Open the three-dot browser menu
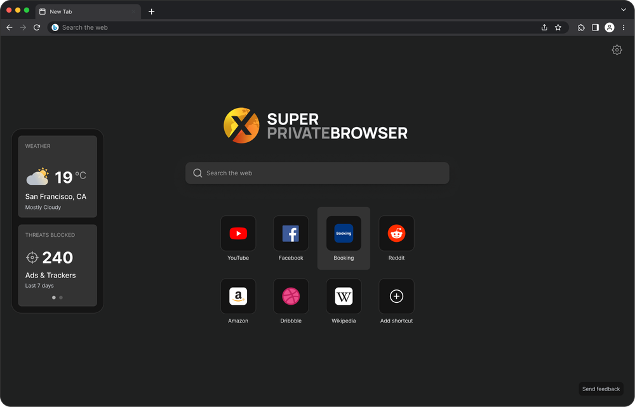The image size is (635, 407). (624, 27)
